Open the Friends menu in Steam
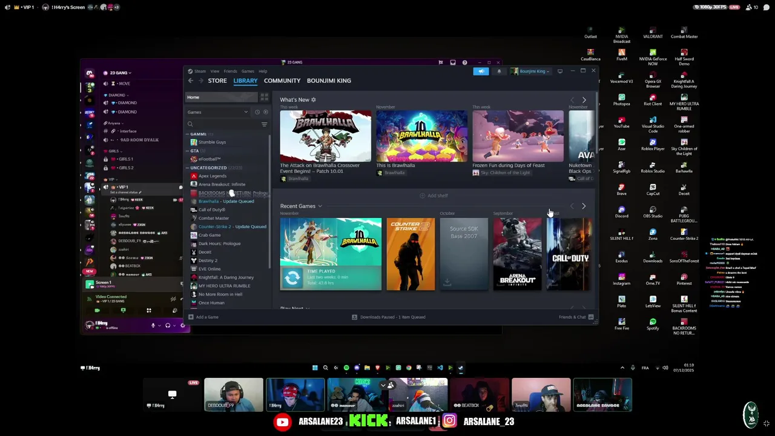The height and width of the screenshot is (436, 775). pyautogui.click(x=230, y=71)
